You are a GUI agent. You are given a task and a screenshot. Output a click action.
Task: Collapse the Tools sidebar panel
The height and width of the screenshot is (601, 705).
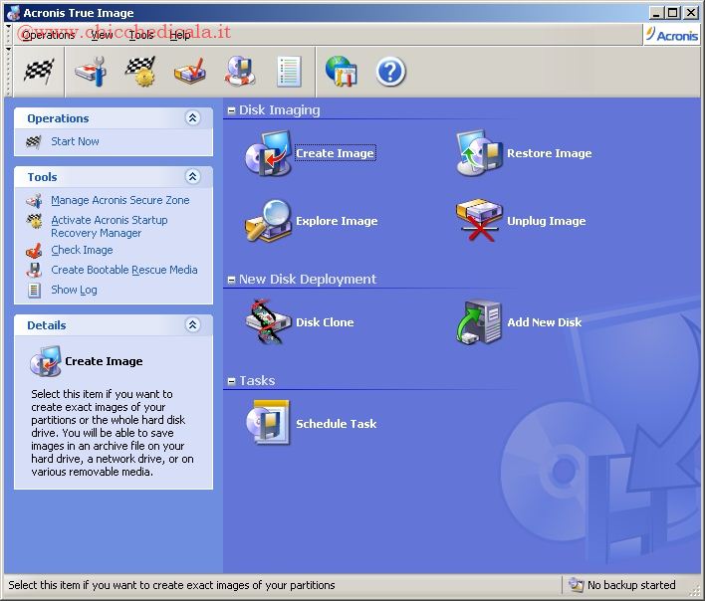pyautogui.click(x=193, y=177)
